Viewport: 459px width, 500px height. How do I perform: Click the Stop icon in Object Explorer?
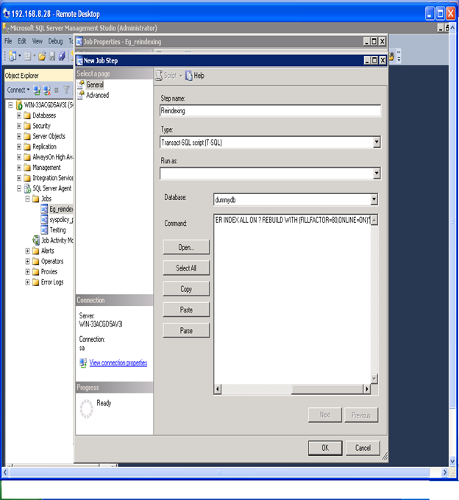click(x=57, y=90)
